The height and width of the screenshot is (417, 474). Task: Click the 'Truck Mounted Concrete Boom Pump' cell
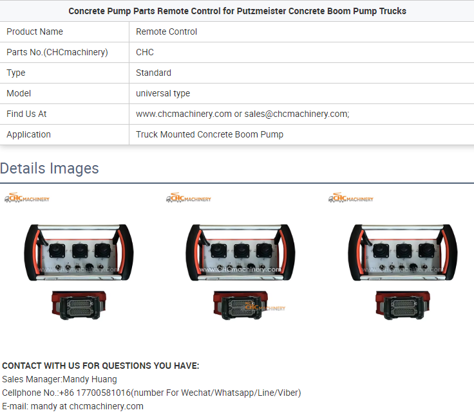coord(209,134)
